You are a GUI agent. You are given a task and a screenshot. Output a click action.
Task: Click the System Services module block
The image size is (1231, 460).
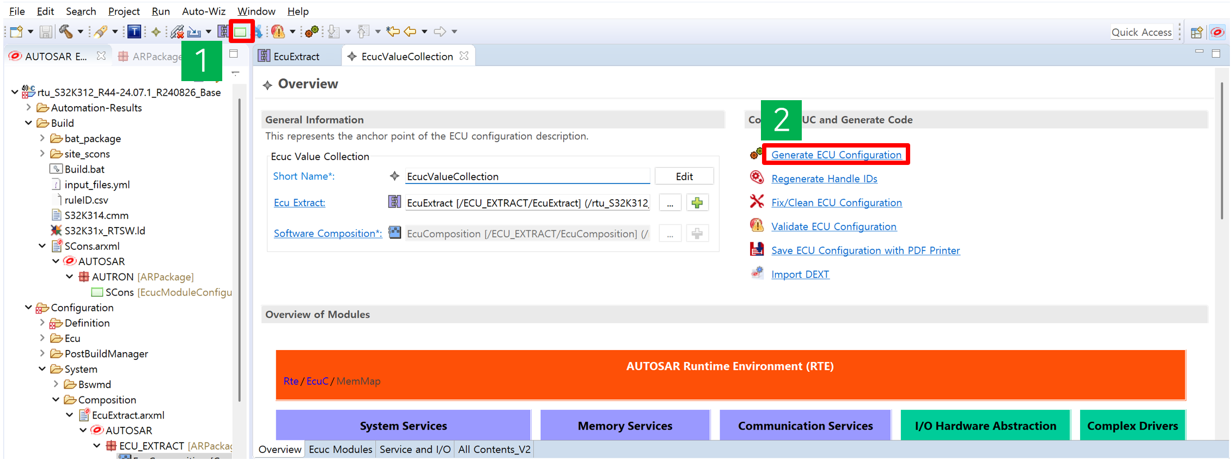tap(403, 425)
